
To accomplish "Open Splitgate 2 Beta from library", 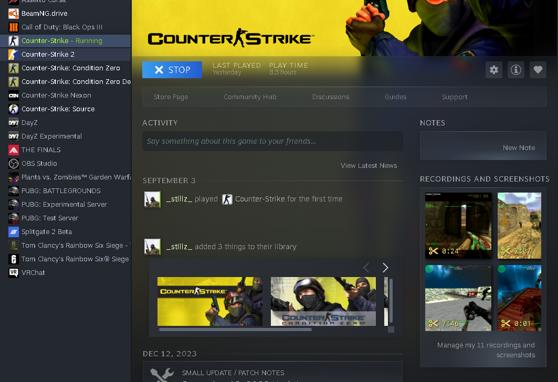I will coord(46,231).
